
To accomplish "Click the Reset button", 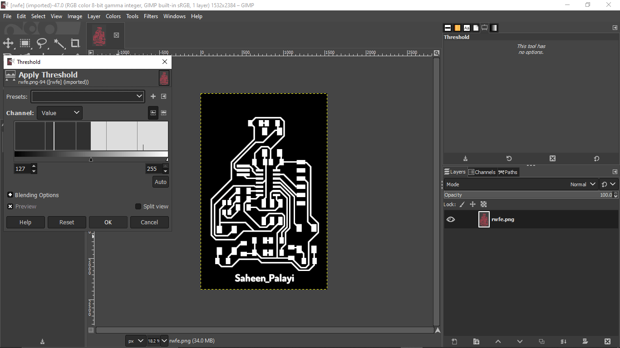I will click(x=67, y=222).
